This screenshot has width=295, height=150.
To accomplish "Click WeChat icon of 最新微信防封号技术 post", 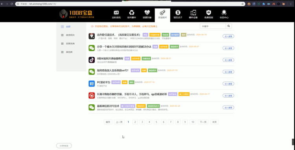I will coord(92,107).
